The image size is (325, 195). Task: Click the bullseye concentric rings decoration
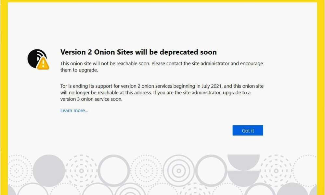179,171
